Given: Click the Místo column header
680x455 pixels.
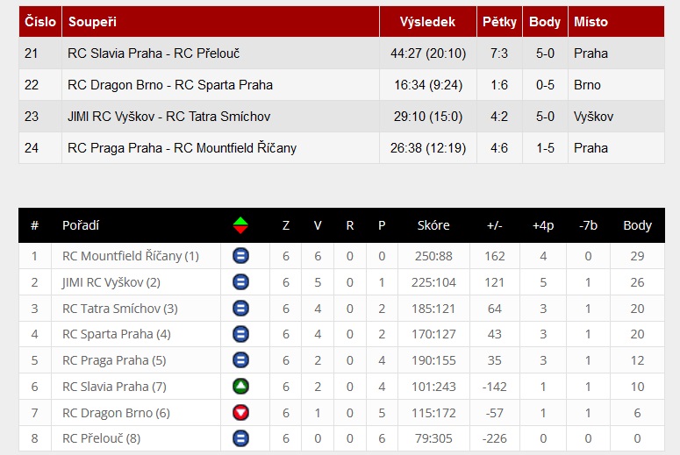Looking at the screenshot, I should [x=591, y=22].
